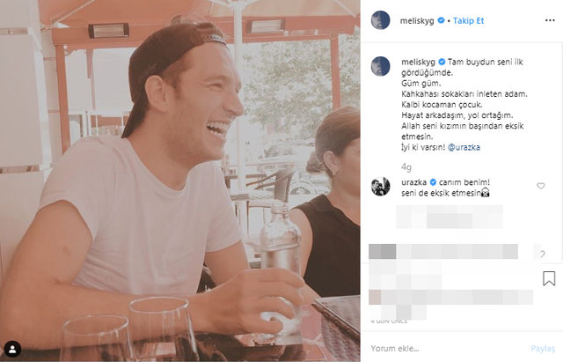Click the Paylaş post button
563x362 pixels.
click(x=543, y=348)
